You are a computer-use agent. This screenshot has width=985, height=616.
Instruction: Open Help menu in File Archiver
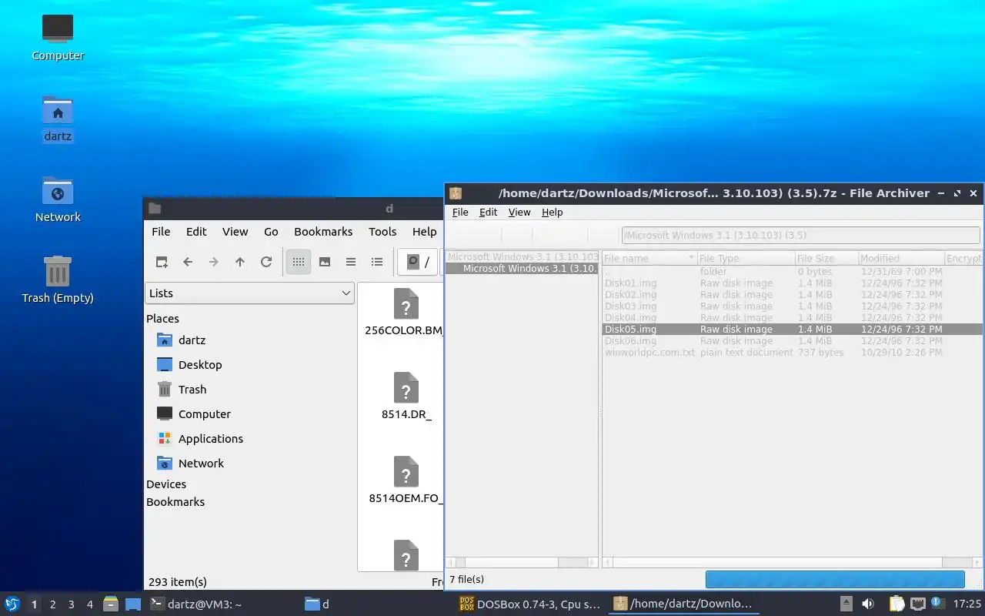click(x=553, y=213)
